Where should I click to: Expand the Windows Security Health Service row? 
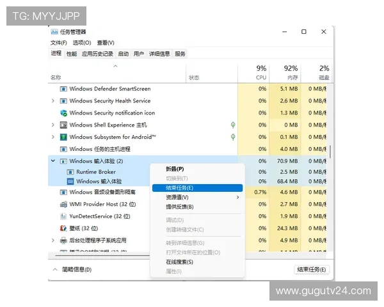pyautogui.click(x=53, y=101)
